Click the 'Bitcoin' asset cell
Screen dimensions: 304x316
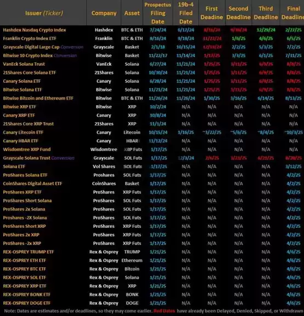point(132,269)
